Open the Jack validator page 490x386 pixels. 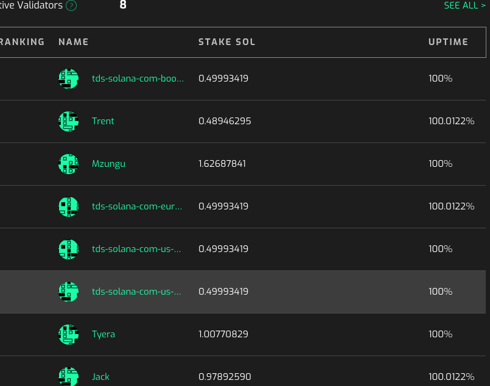coord(100,376)
